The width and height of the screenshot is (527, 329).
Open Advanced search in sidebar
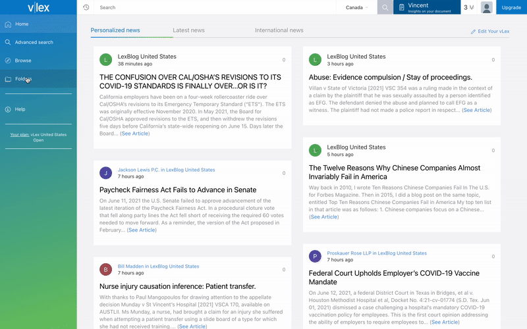point(38,42)
